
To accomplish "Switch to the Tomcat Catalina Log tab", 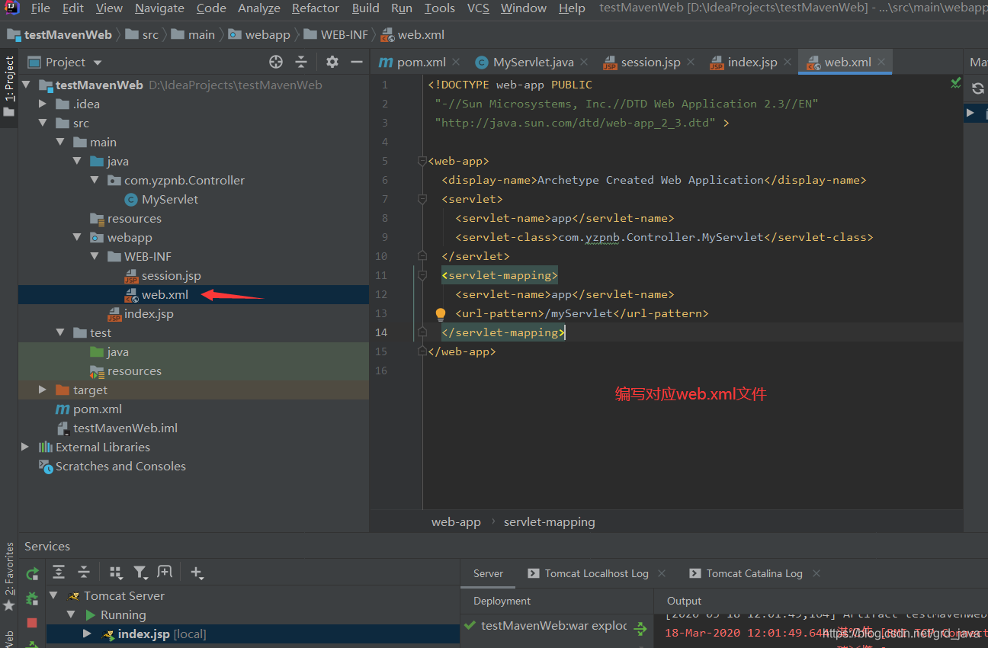I will 746,573.
